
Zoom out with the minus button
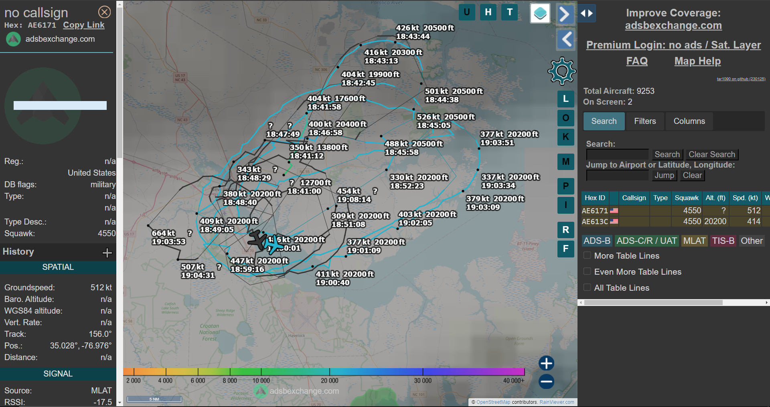point(546,381)
